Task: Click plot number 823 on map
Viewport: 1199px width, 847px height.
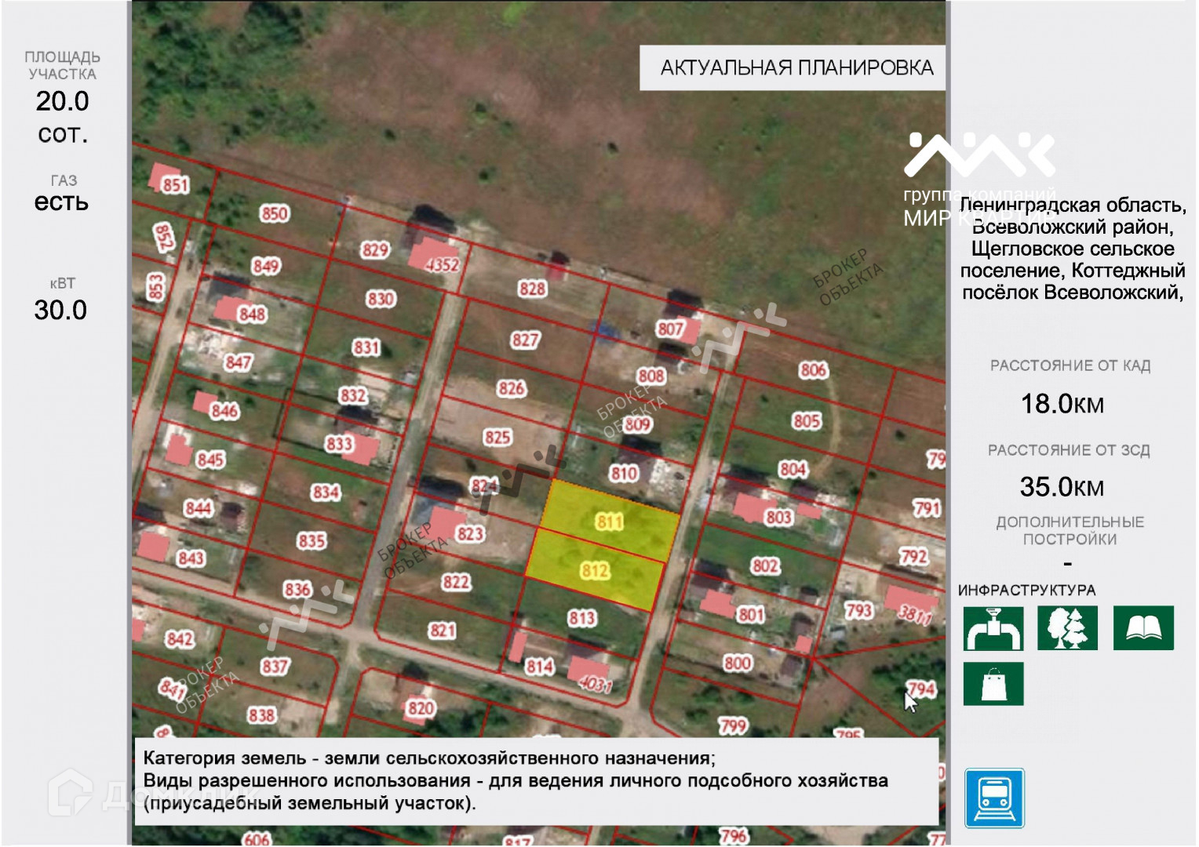Action: tap(470, 534)
